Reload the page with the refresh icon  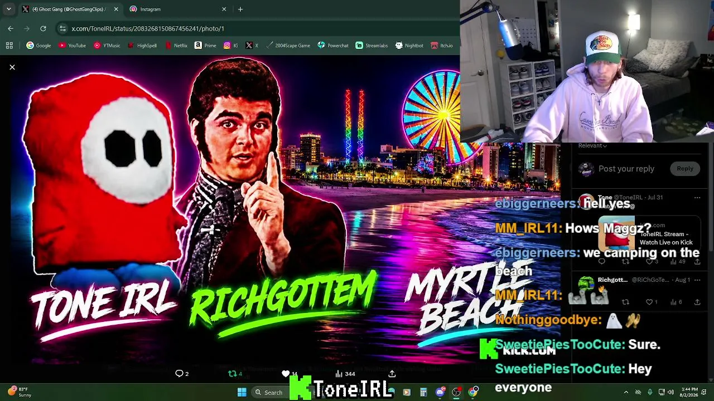tap(42, 28)
